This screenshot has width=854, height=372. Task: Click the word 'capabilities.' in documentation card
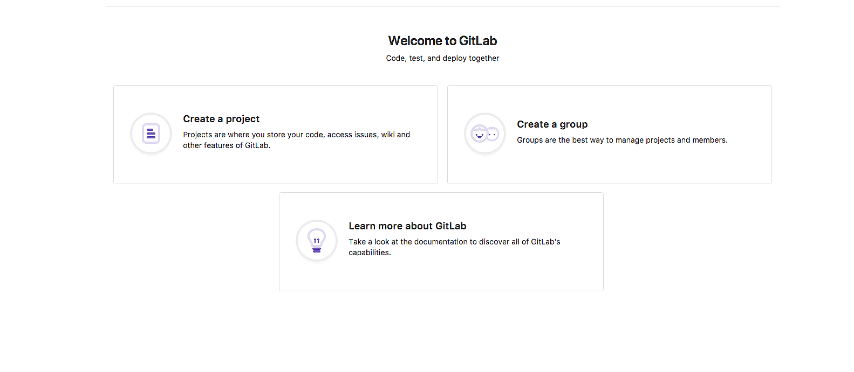pos(370,252)
